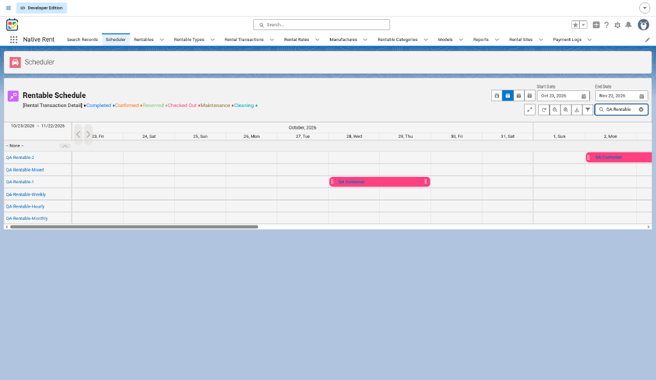Viewport: 656px width, 380px height.
Task: Open the QA-Rentable-Monthly link
Action: click(27, 219)
